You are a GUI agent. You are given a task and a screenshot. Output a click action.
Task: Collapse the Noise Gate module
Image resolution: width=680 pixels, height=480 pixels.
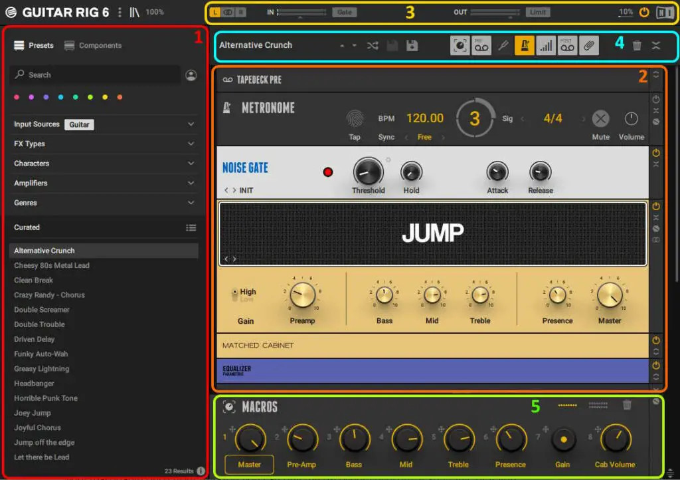click(656, 164)
